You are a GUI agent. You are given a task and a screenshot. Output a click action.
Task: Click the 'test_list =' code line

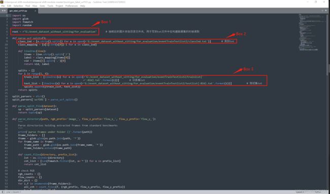(127, 84)
